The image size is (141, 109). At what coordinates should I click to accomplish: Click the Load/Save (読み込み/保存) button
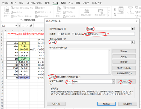click(x=124, y=73)
